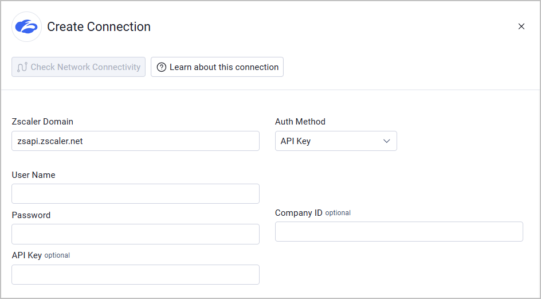This screenshot has width=541, height=299.
Task: Click the Company ID label
Action: click(299, 213)
